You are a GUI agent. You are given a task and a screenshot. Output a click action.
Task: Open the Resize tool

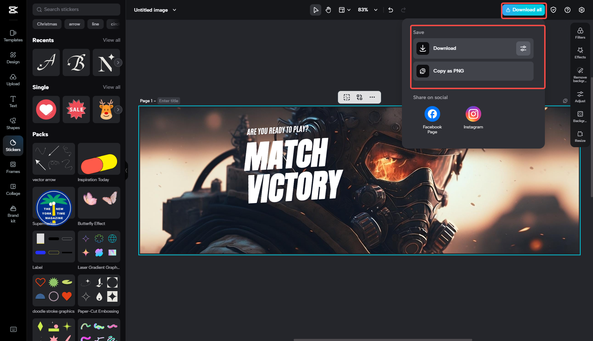pyautogui.click(x=580, y=137)
